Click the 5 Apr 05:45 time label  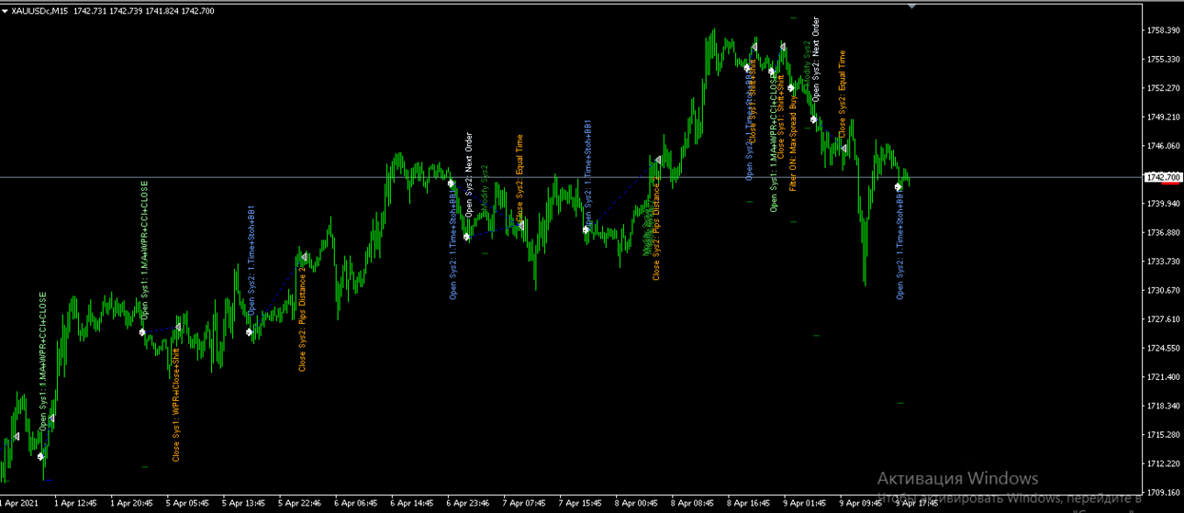[x=188, y=503]
